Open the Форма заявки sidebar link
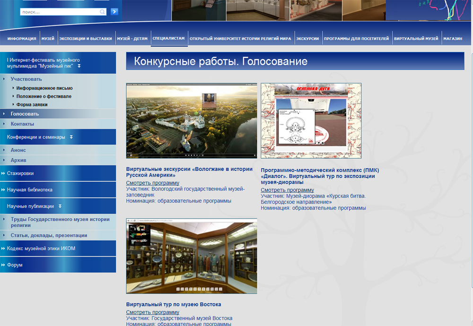 pyautogui.click(x=32, y=105)
